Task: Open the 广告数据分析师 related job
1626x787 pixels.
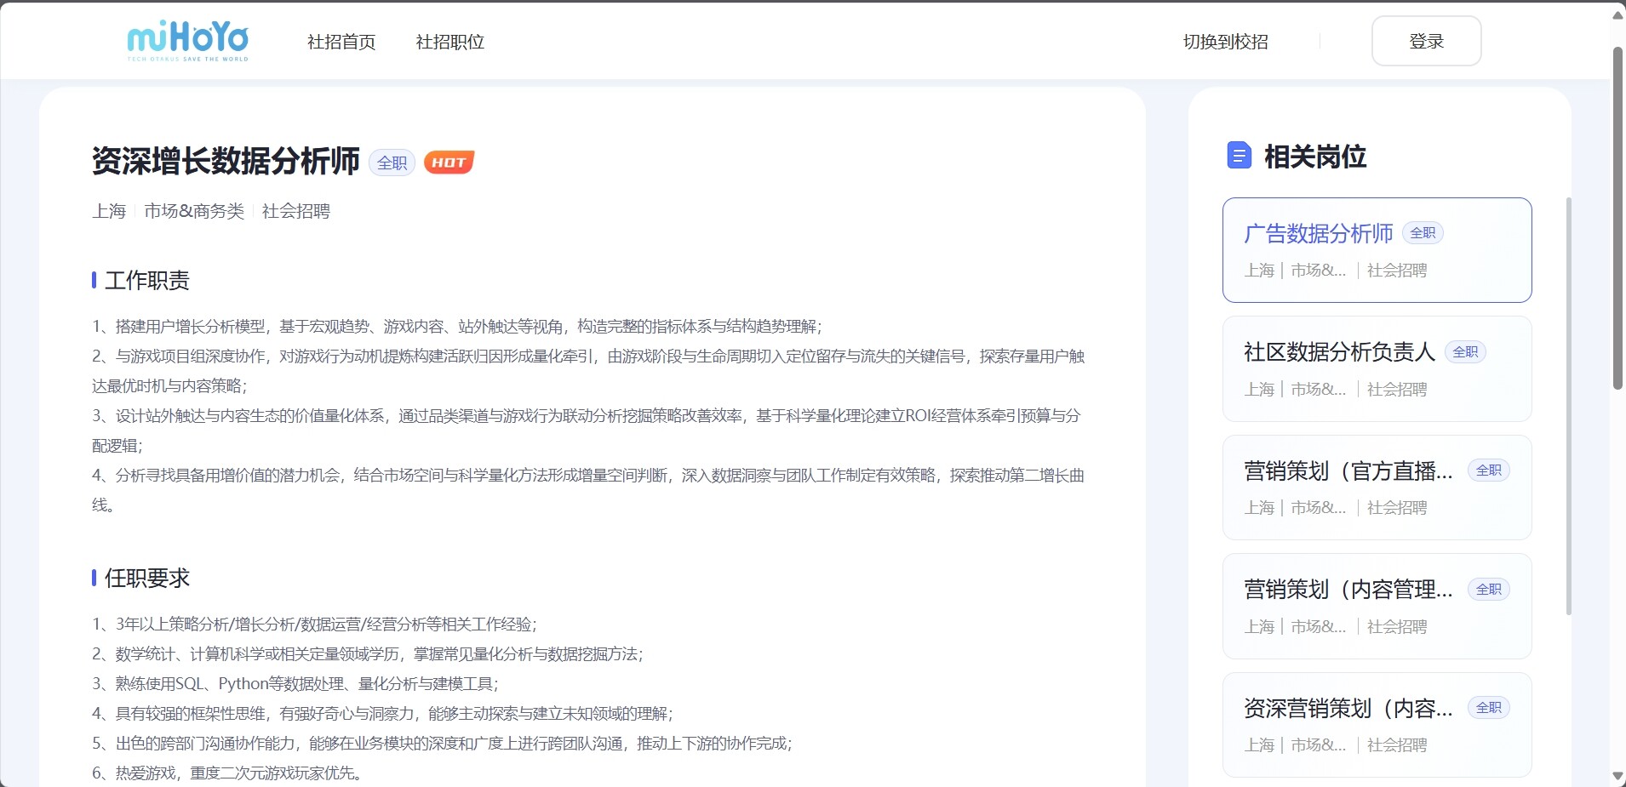Action: pos(1318,234)
